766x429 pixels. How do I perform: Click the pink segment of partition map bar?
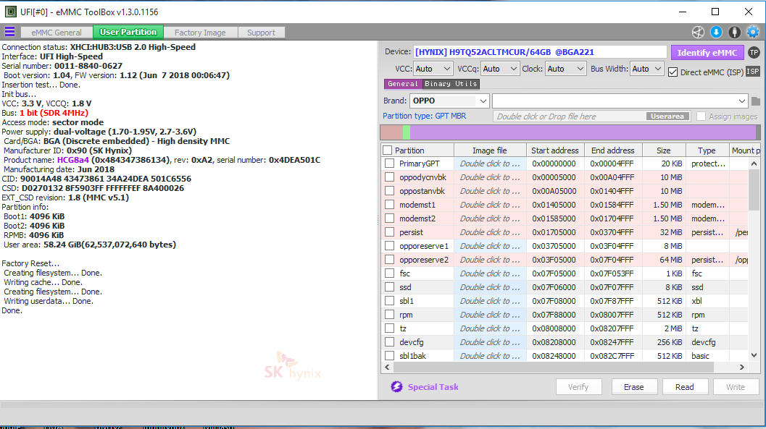[392, 132]
